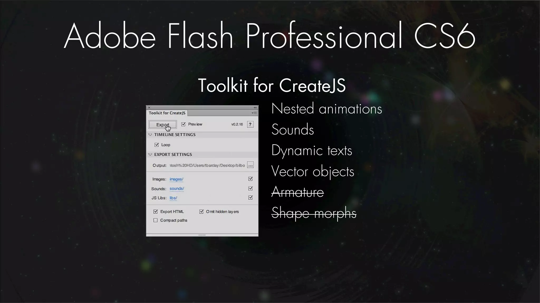Open the panel options menu icon
Image resolution: width=540 pixels, height=303 pixels.
254,113
